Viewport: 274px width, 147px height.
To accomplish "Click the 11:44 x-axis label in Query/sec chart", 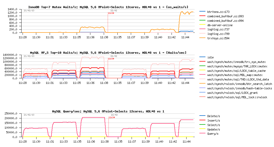I will [187, 141].
